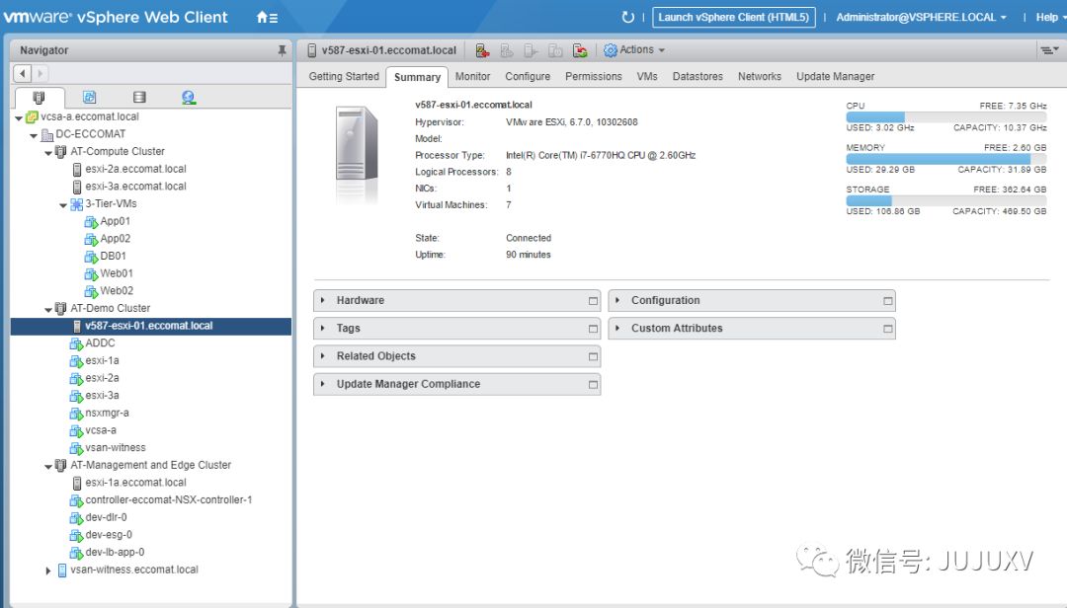Maximize the Related Objects portlet
Screen dimensions: 1067x608
tap(593, 356)
